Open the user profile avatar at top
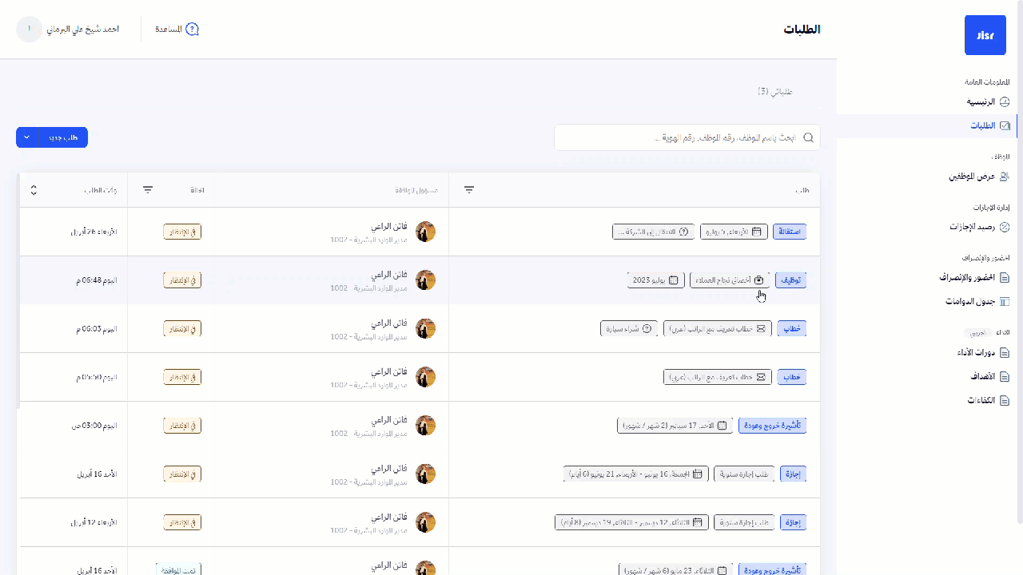This screenshot has height=575, width=1023. coord(30,30)
